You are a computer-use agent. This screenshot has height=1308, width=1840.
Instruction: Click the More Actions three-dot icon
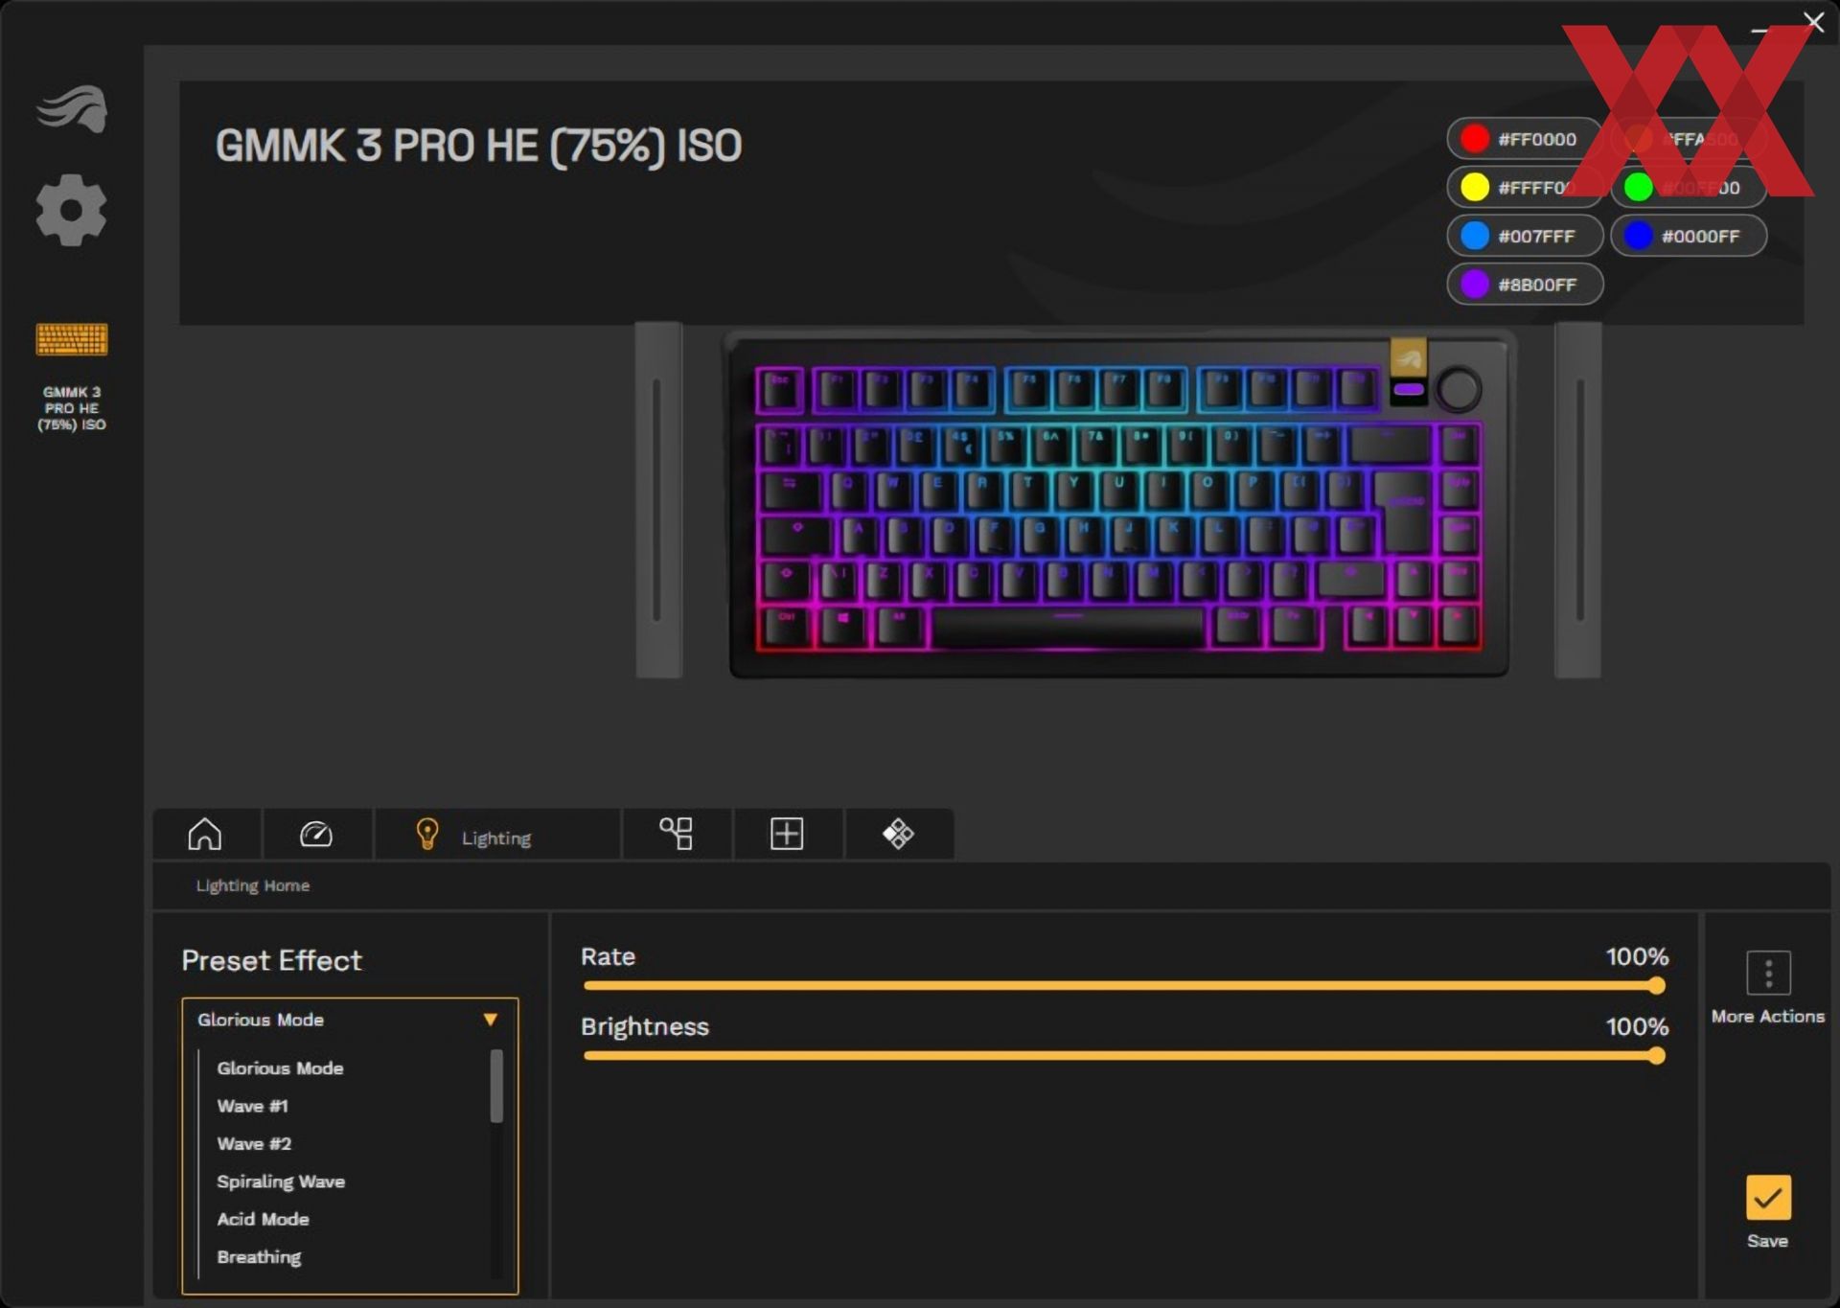tap(1768, 974)
